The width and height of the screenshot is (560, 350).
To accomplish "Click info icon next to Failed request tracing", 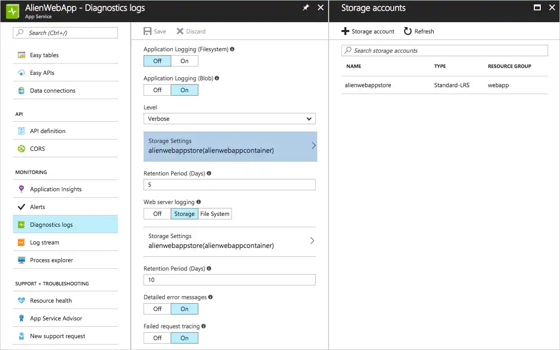I will pos(204,326).
